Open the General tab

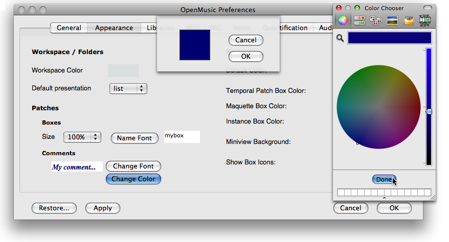click(69, 28)
